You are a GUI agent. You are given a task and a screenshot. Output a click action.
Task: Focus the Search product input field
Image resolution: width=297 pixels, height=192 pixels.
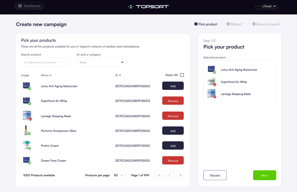(46, 62)
